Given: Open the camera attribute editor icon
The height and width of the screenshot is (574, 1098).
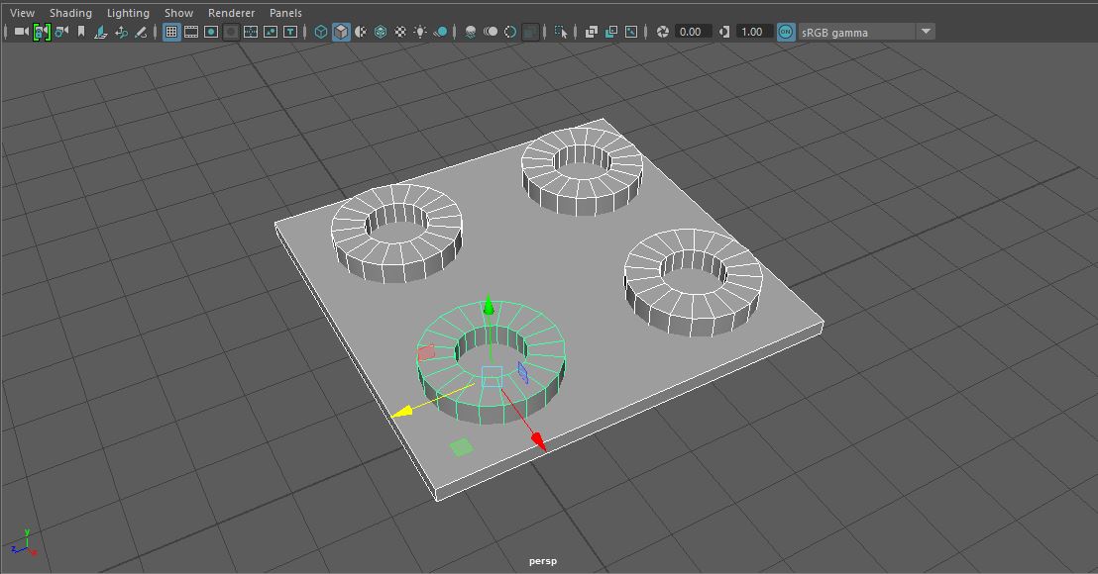Looking at the screenshot, I should (59, 32).
